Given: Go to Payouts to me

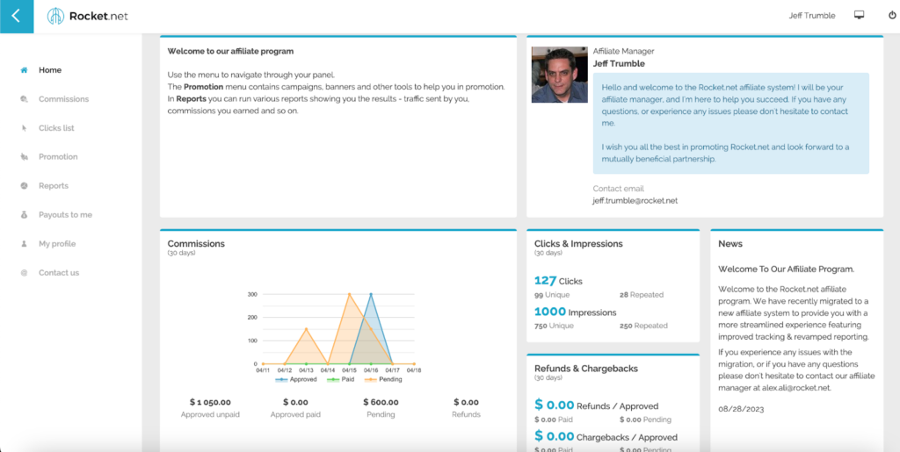Looking at the screenshot, I should (65, 215).
